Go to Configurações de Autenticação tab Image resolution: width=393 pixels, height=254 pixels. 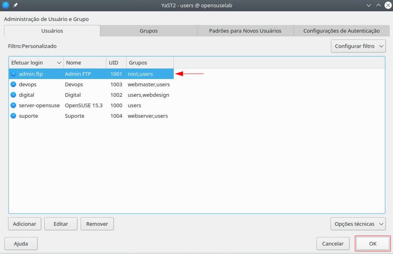[341, 31]
